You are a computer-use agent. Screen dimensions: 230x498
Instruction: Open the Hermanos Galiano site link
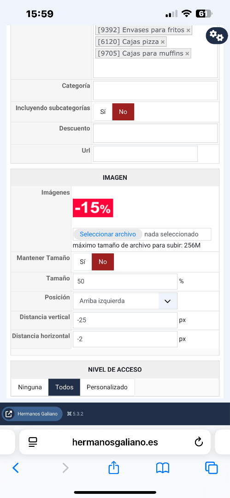pos(32,414)
